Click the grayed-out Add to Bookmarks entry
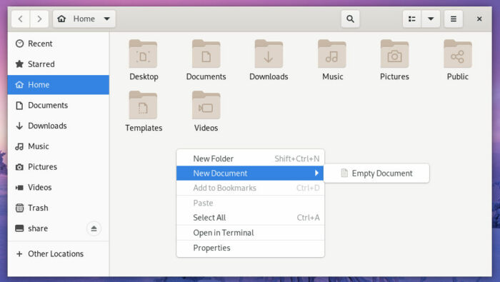500x282 pixels. 250,188
